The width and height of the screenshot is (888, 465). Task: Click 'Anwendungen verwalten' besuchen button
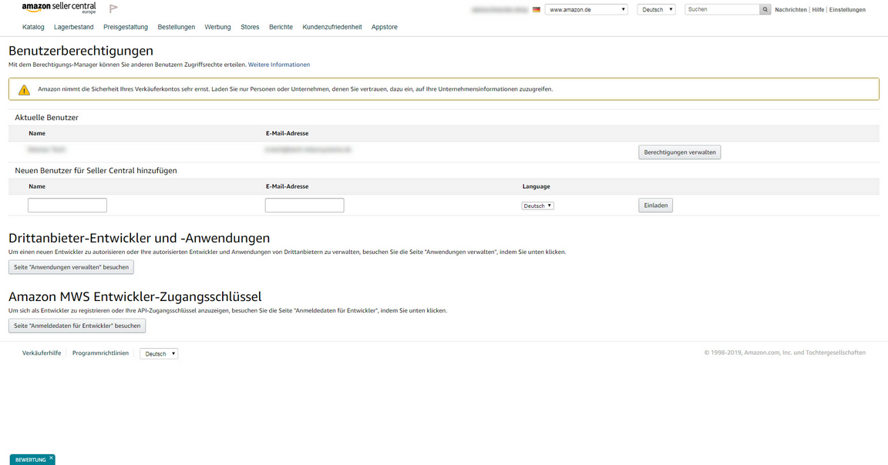pos(72,267)
